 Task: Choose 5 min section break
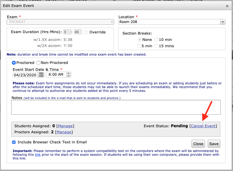point(139,46)
